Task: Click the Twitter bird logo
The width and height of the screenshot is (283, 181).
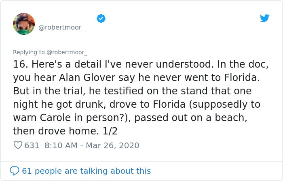Action: click(x=264, y=18)
